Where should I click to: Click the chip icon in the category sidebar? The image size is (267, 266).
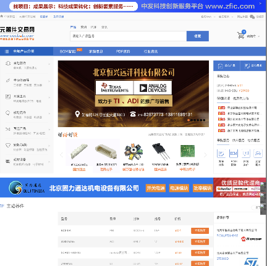tap(8, 64)
